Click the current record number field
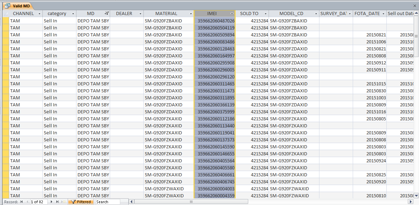Image resolution: width=419 pixels, height=205 pixels. click(x=39, y=202)
